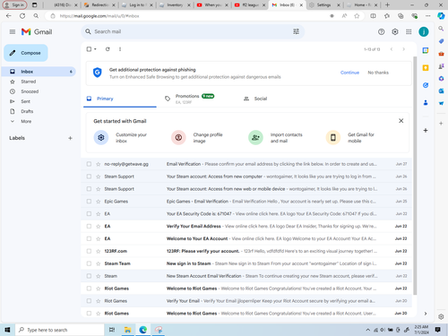Viewport: 448px width, 336px height.
Task: Open the Snoozed folder
Action: pos(39,91)
